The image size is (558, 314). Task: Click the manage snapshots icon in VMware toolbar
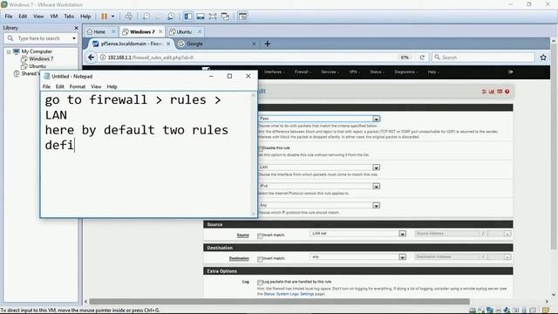(x=171, y=17)
